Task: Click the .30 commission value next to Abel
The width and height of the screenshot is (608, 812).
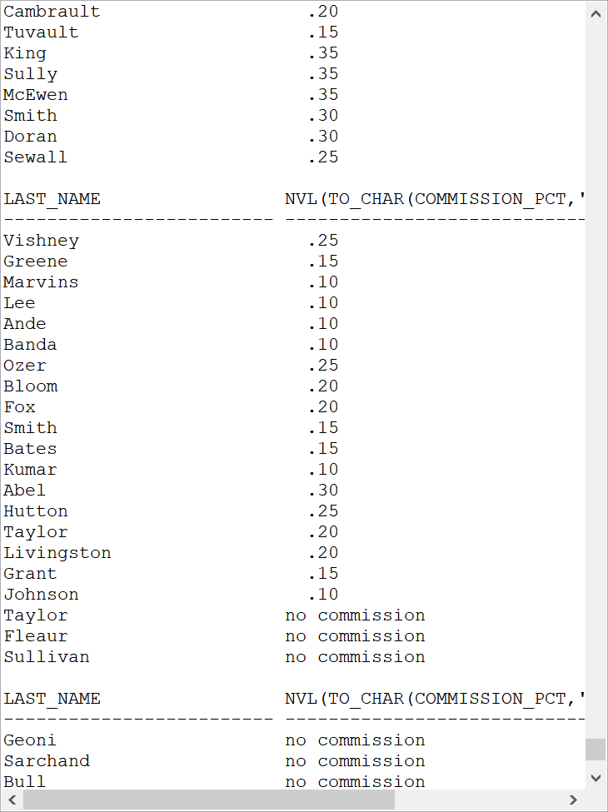Action: click(x=323, y=491)
